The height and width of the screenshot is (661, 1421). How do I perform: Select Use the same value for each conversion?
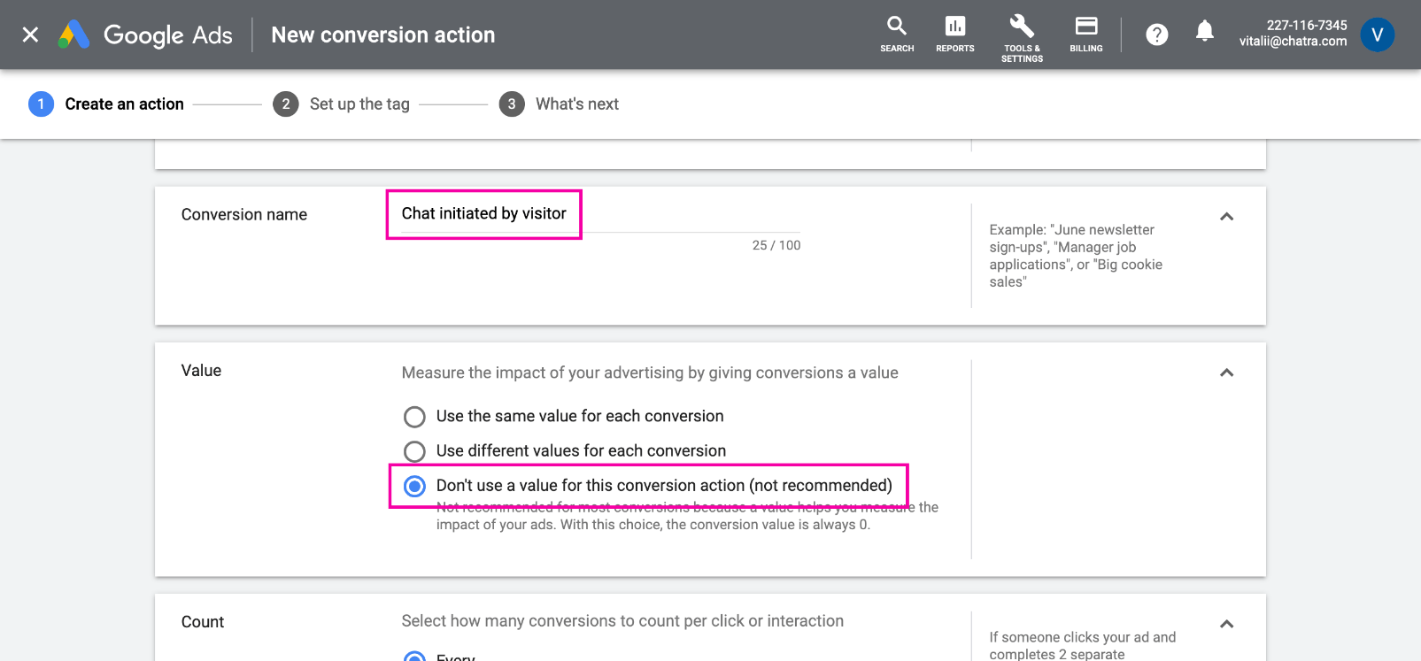[414, 417]
